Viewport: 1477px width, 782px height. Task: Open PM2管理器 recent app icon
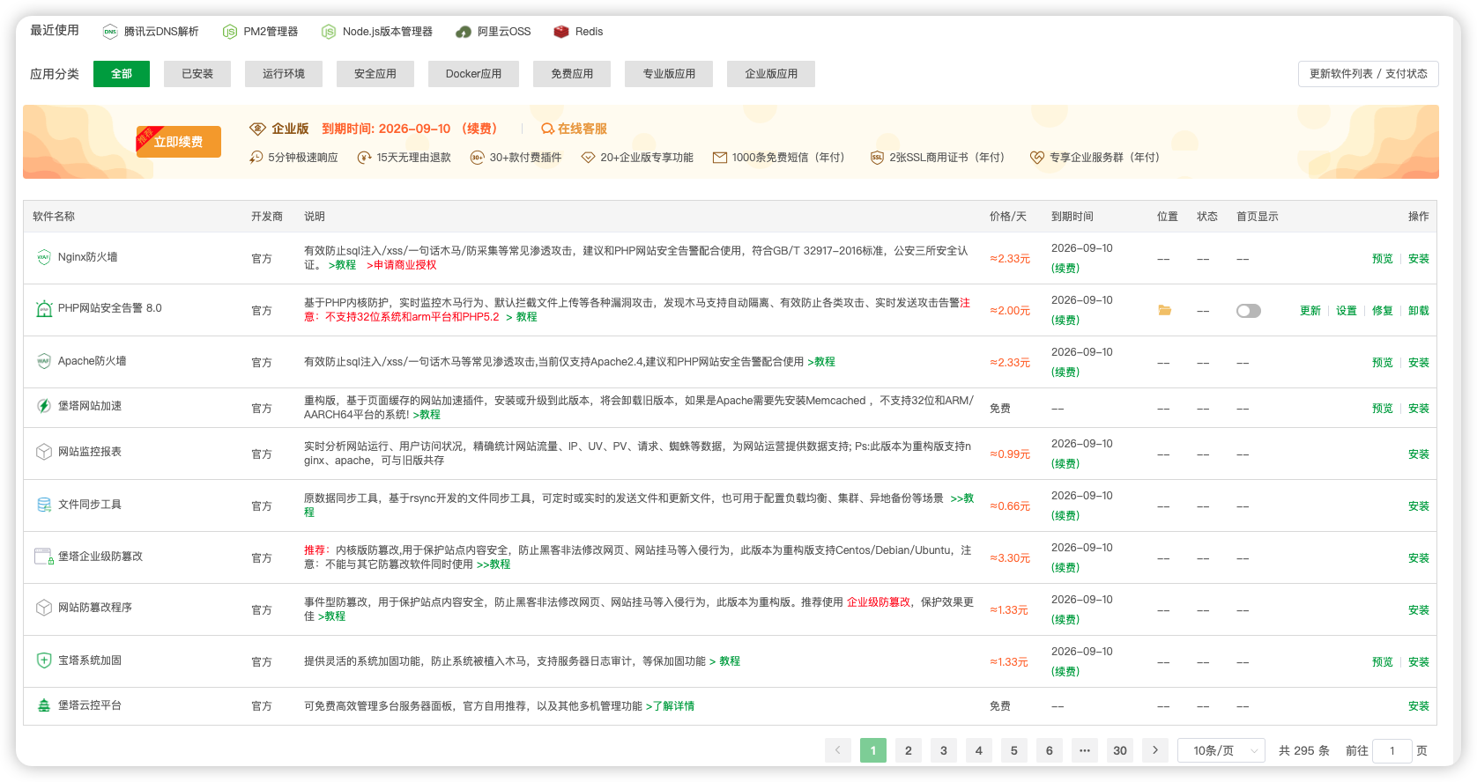click(x=230, y=32)
